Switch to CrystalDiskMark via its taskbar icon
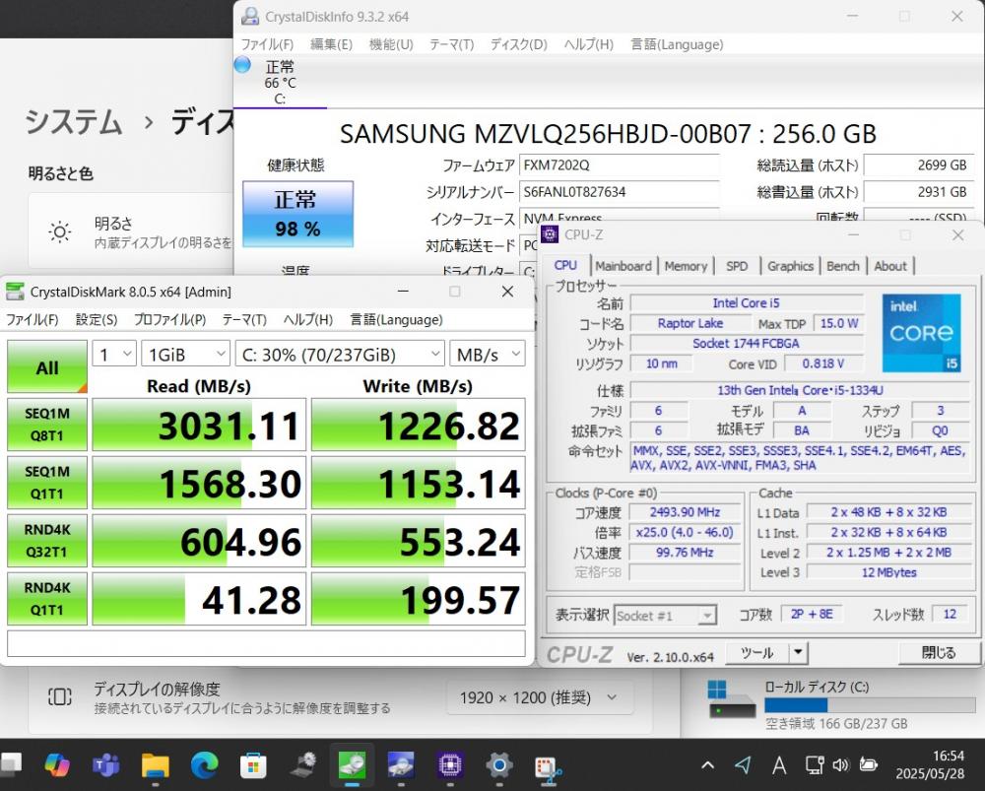Viewport: 985px width, 791px height. pos(352,765)
